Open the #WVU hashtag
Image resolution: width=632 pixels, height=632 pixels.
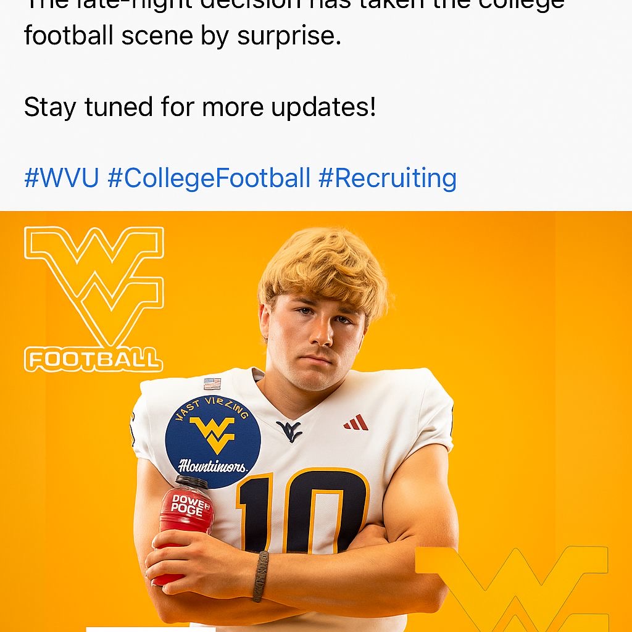[61, 178]
